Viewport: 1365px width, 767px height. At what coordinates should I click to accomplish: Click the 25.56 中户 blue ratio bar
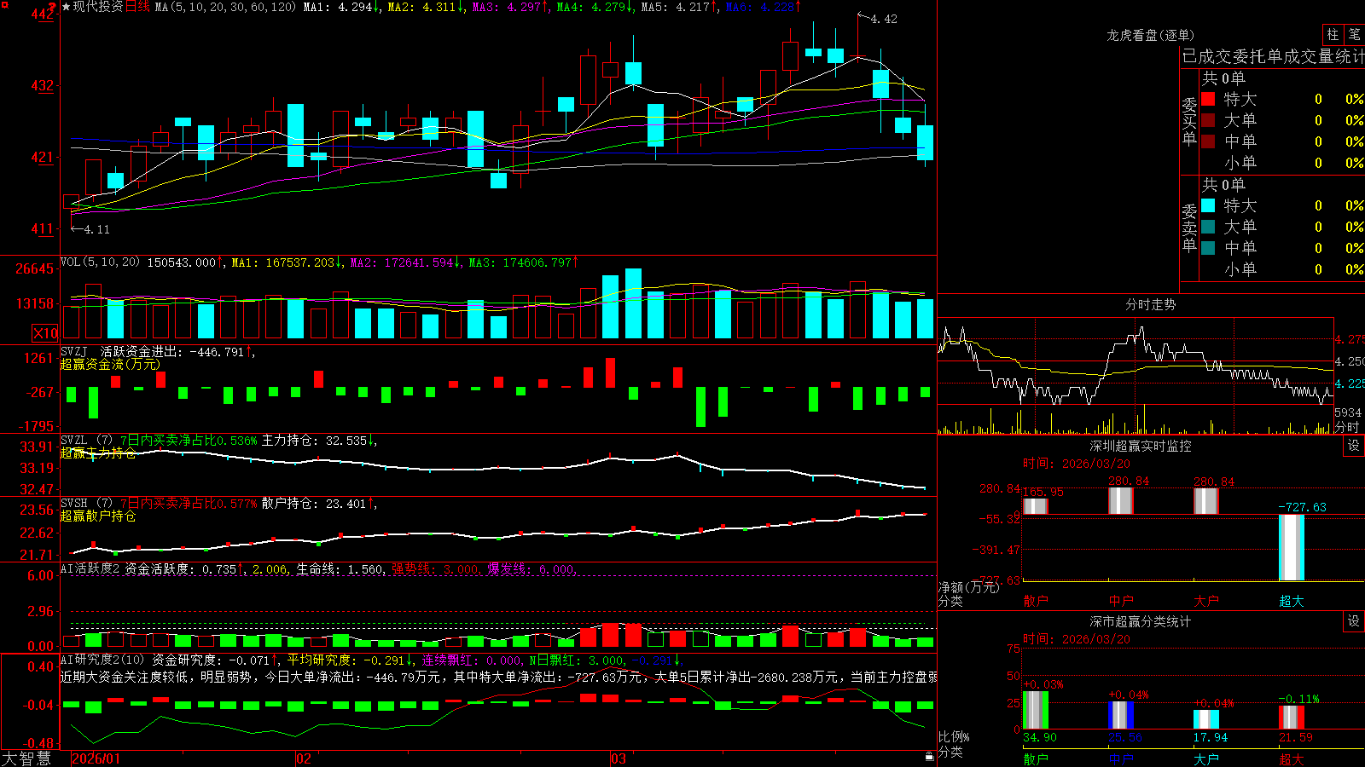[x=1121, y=715]
